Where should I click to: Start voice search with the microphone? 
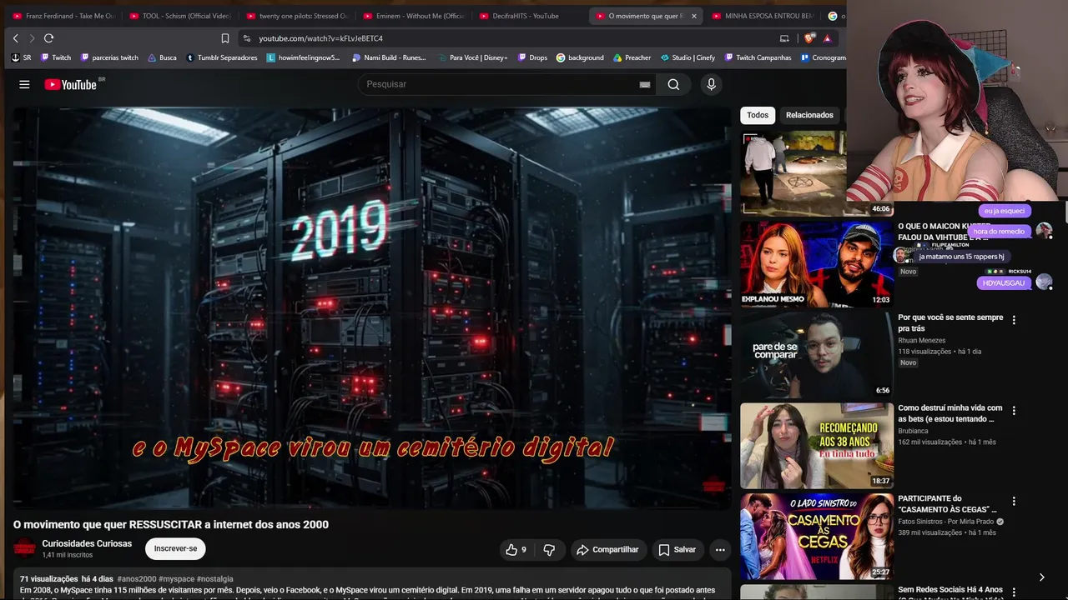coord(711,84)
